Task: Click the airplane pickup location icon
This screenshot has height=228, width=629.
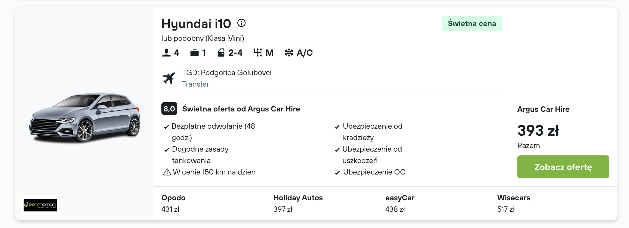Action: click(169, 78)
